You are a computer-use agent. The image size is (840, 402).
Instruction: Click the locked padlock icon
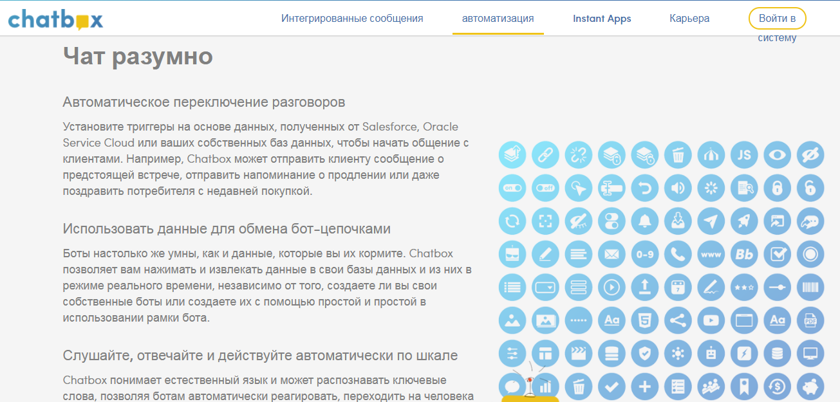pos(777,188)
